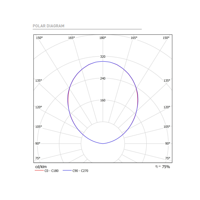The image size is (200, 200).
Task: Click the left 165° angle label
Action: click(x=71, y=38)
